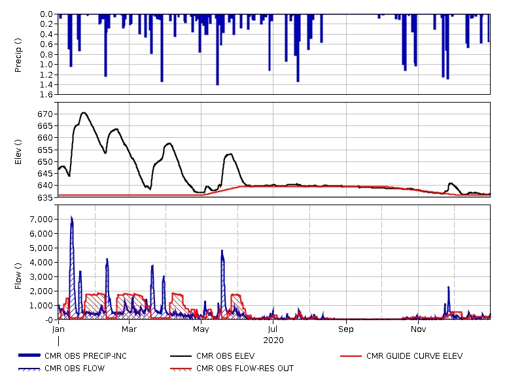Click the 670 elevation tick label
The image size is (524, 379).
(45, 114)
